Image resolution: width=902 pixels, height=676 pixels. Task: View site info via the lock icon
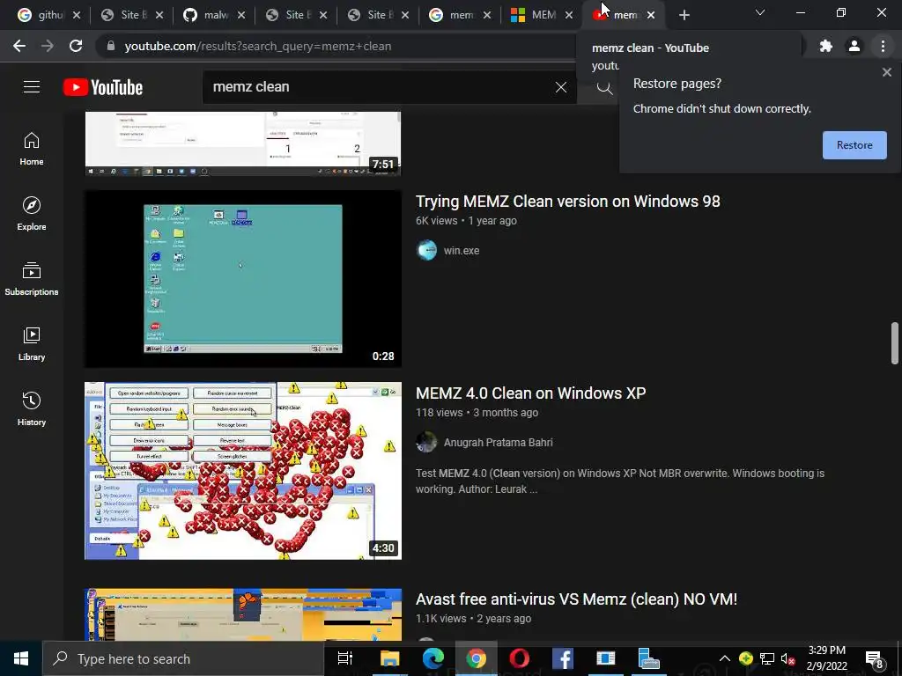pyautogui.click(x=111, y=46)
